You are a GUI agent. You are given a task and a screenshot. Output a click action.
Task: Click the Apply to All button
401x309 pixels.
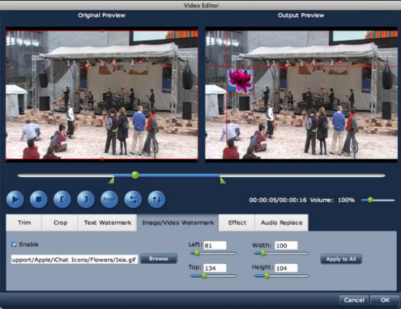pyautogui.click(x=341, y=259)
